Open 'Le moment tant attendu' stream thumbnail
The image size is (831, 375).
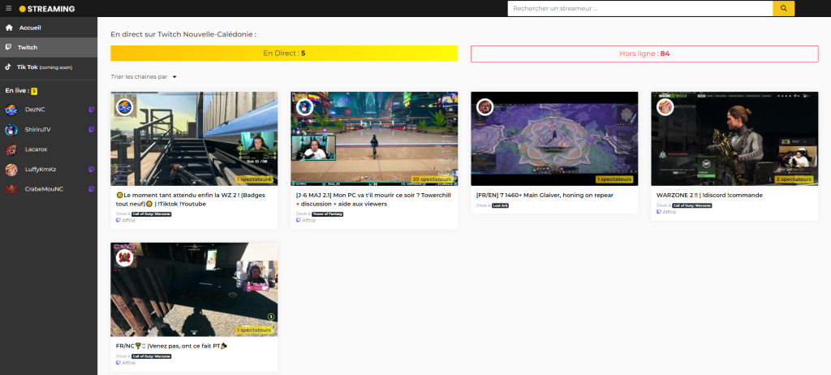point(194,139)
